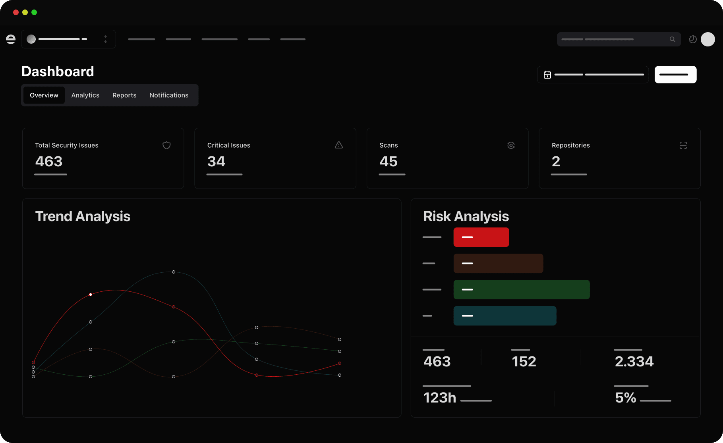Click the red close window button
This screenshot has height=443, width=723.
click(x=16, y=12)
